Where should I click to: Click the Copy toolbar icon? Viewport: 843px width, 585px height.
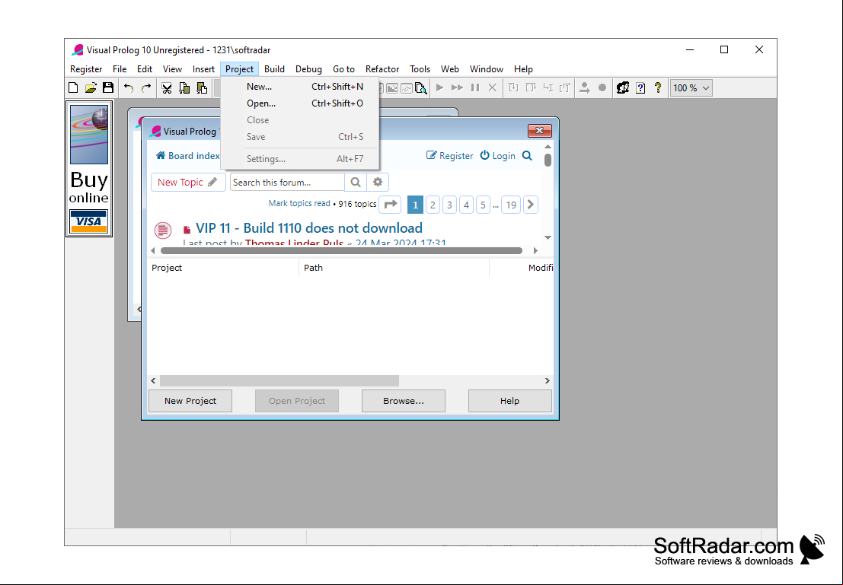(x=184, y=87)
